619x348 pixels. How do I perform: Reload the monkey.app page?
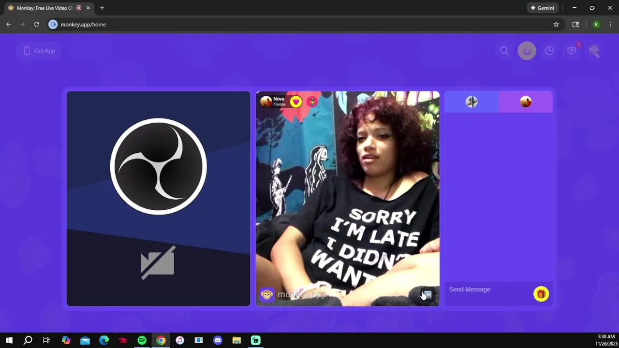click(x=36, y=24)
